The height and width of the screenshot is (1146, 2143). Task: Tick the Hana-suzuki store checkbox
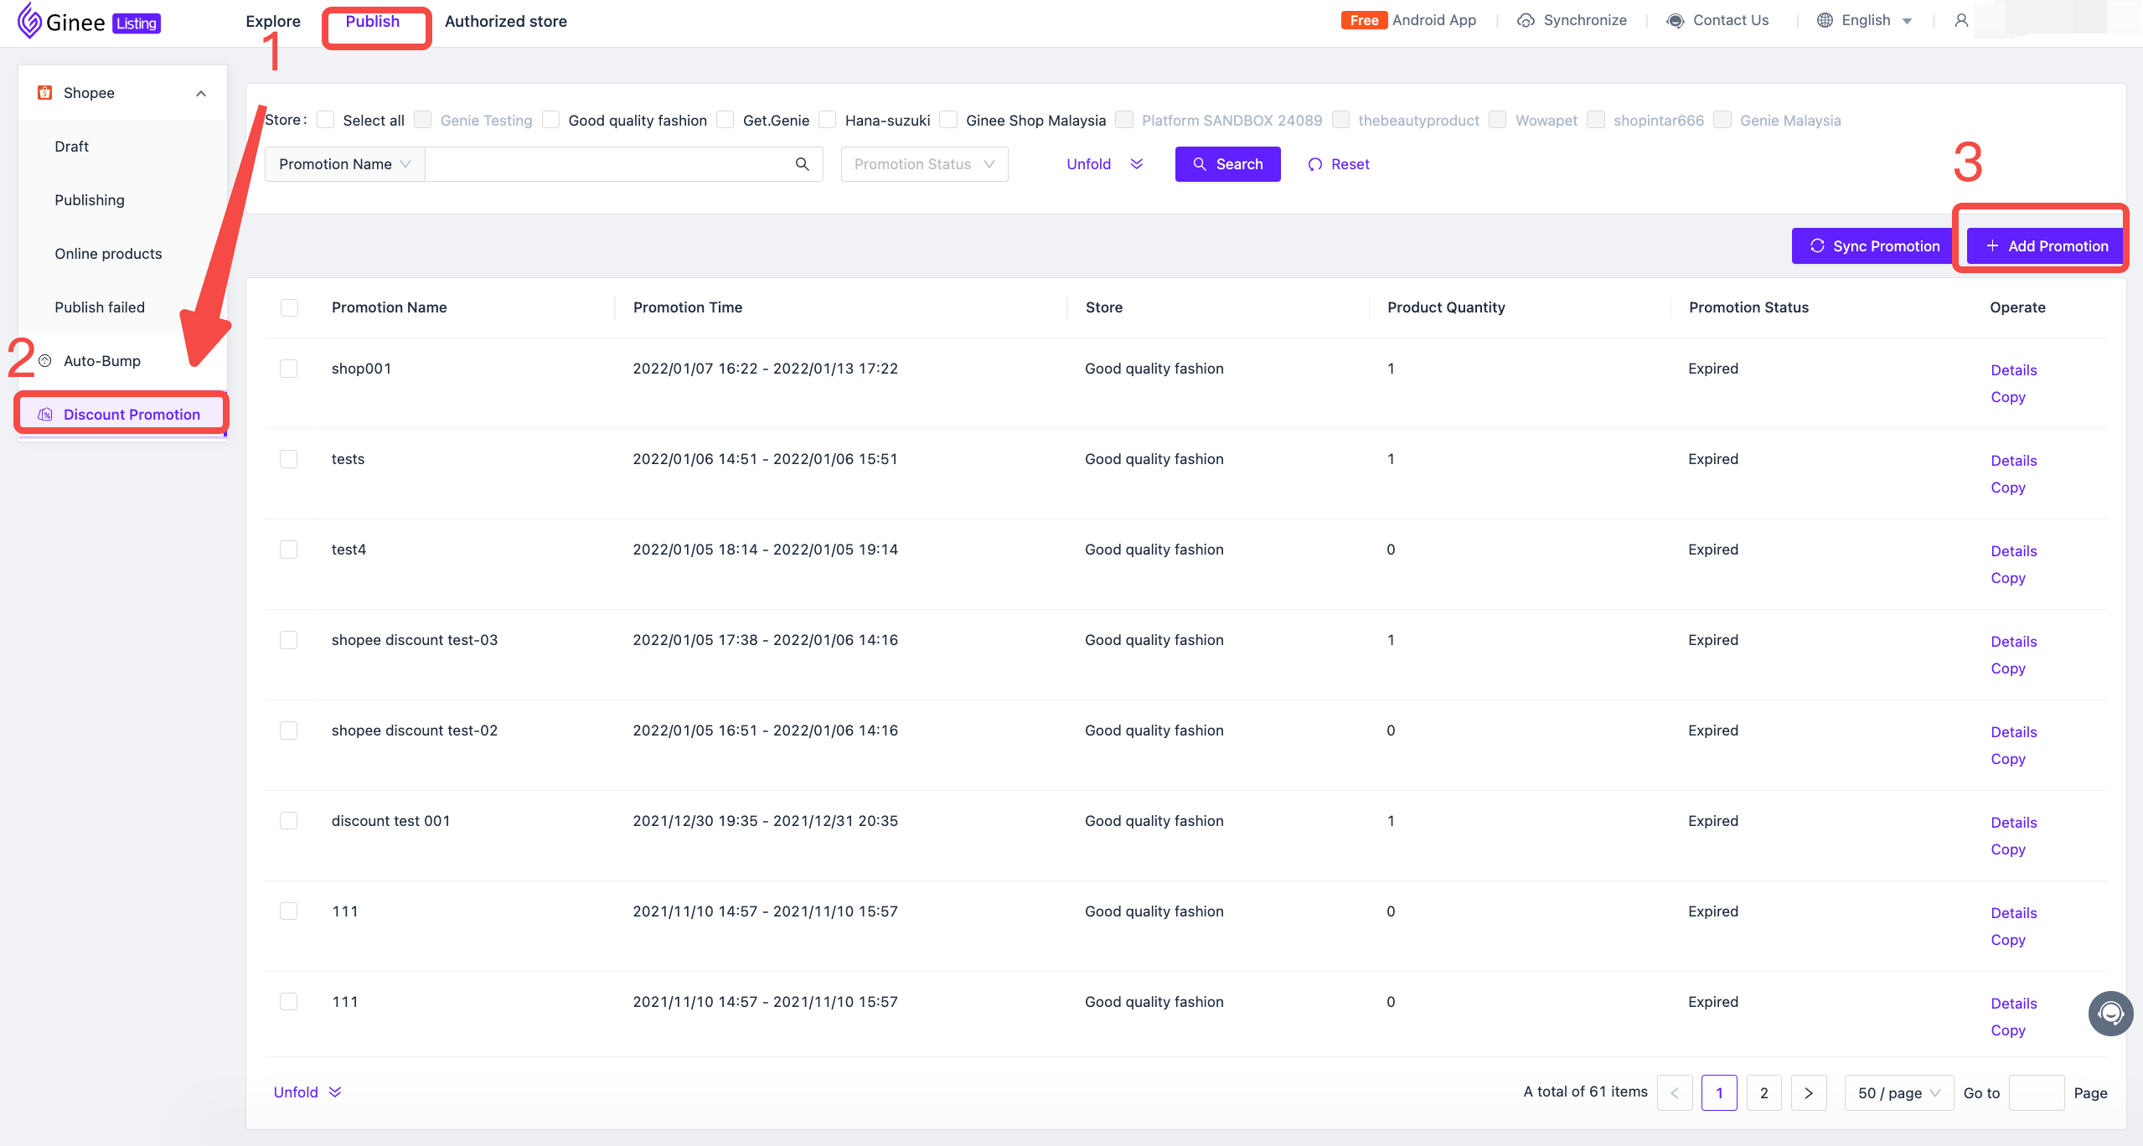pos(828,120)
